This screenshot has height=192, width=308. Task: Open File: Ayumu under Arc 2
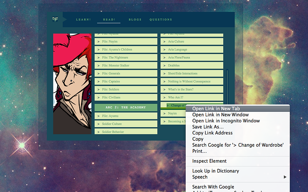point(126,116)
